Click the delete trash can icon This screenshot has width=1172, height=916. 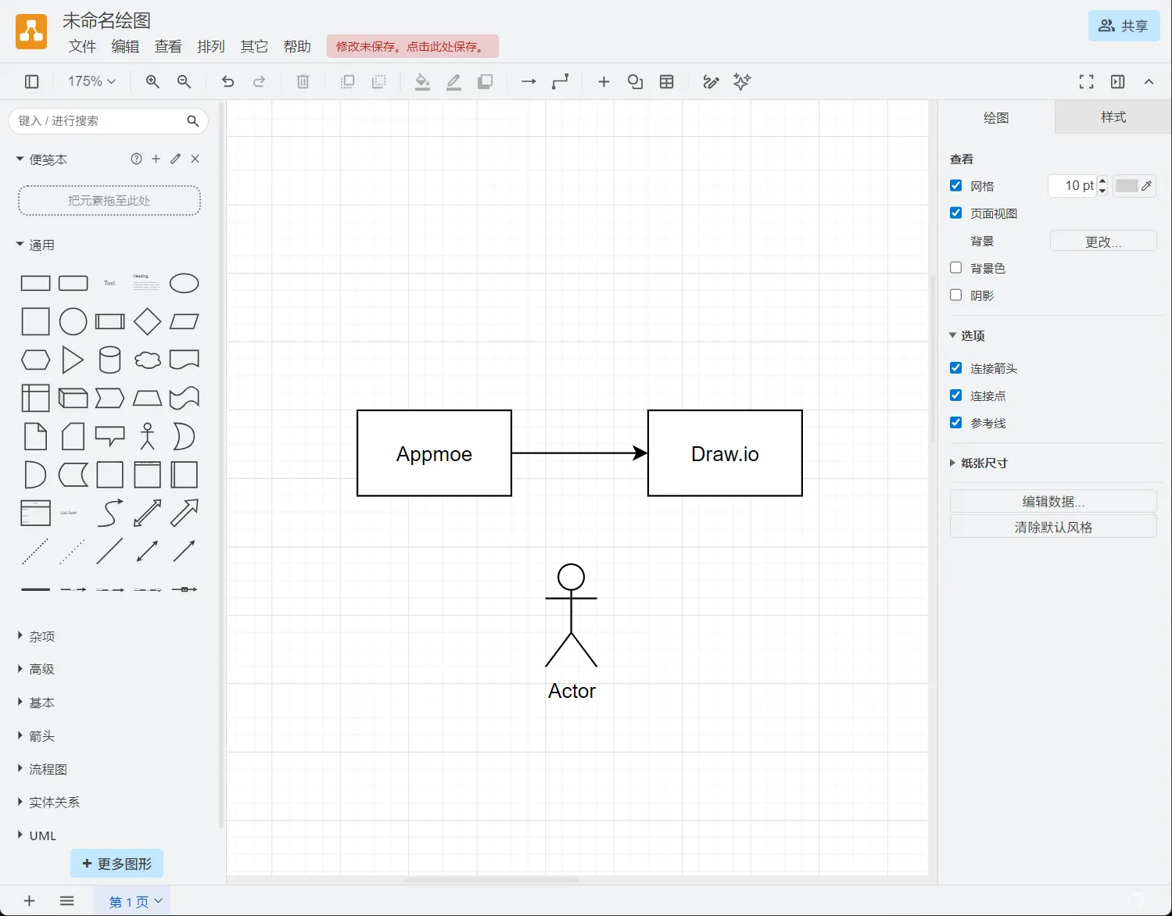click(x=303, y=81)
